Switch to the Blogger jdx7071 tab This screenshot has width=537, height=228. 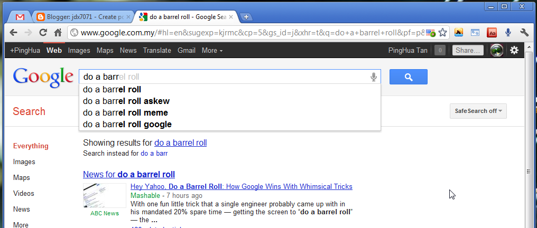84,17
